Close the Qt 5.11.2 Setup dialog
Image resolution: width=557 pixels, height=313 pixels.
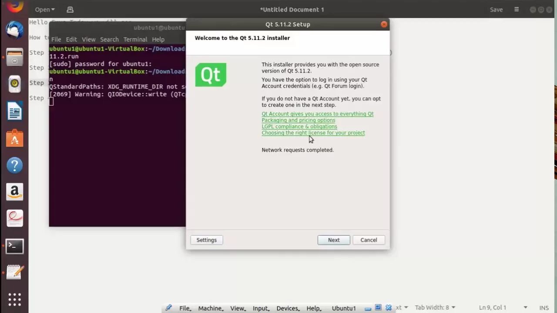pos(384,24)
